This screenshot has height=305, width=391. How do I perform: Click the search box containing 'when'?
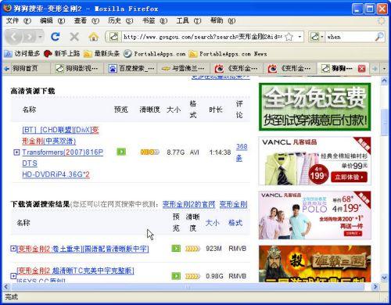click(x=350, y=37)
